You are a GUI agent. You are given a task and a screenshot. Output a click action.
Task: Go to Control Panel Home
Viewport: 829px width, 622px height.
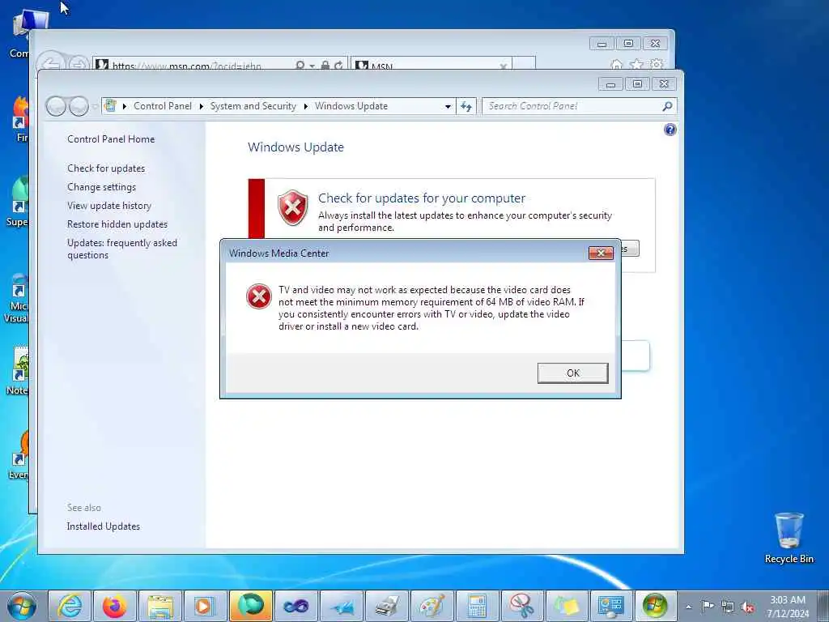coord(111,139)
